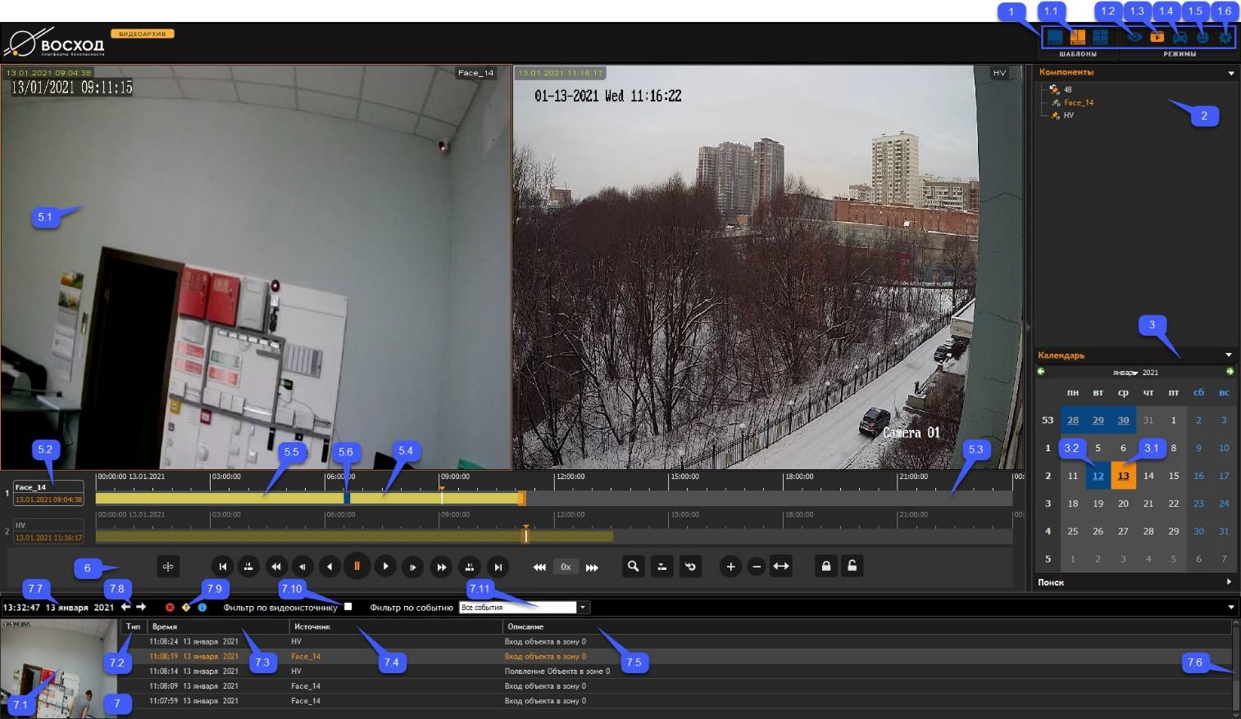1241x719 pixels.
Task: Select the four-camera grid layout template
Action: (1100, 37)
